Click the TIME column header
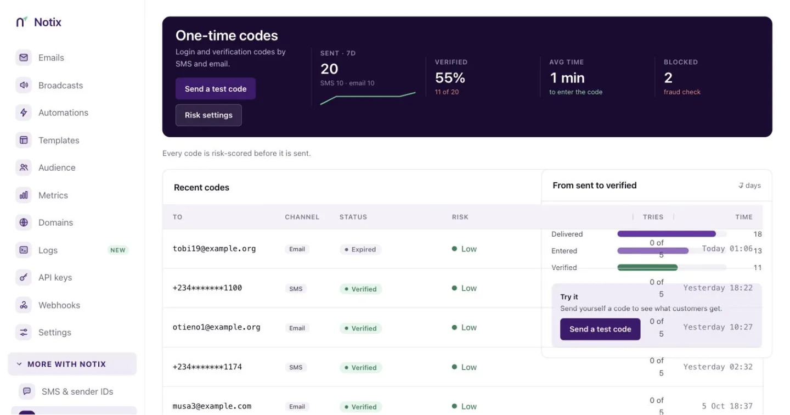The height and width of the screenshot is (415, 790). click(x=744, y=217)
